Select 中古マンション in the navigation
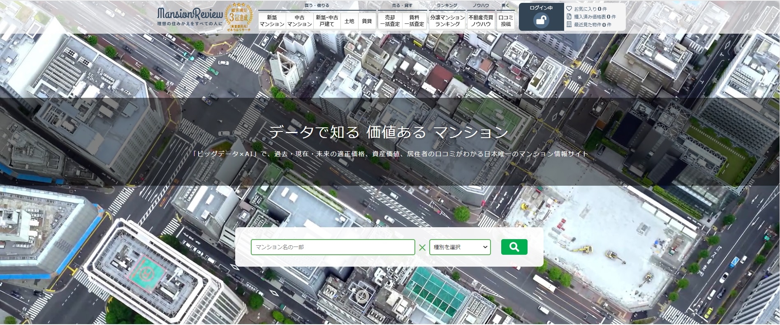Viewport: 780px width, 325px height. pyautogui.click(x=299, y=21)
